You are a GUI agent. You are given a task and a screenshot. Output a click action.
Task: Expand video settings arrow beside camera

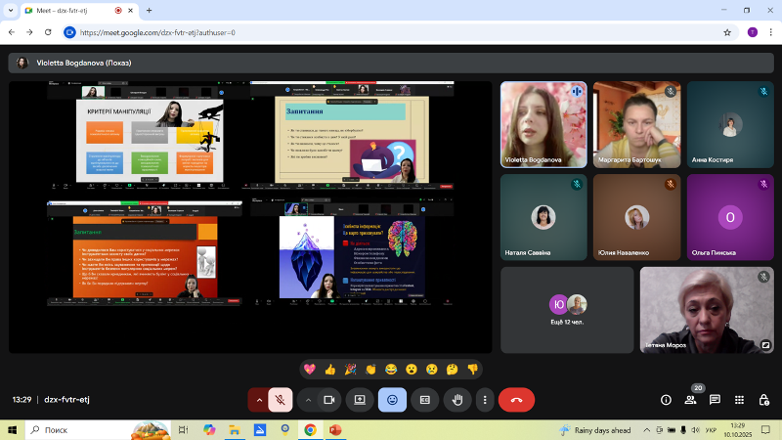[308, 399]
